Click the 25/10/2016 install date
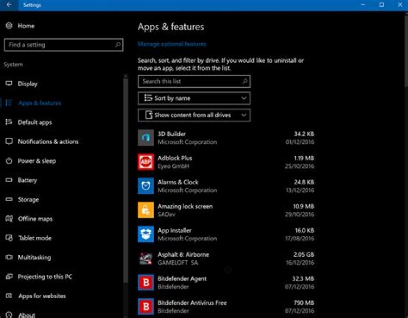The width and height of the screenshot is (408, 318). coord(300,166)
